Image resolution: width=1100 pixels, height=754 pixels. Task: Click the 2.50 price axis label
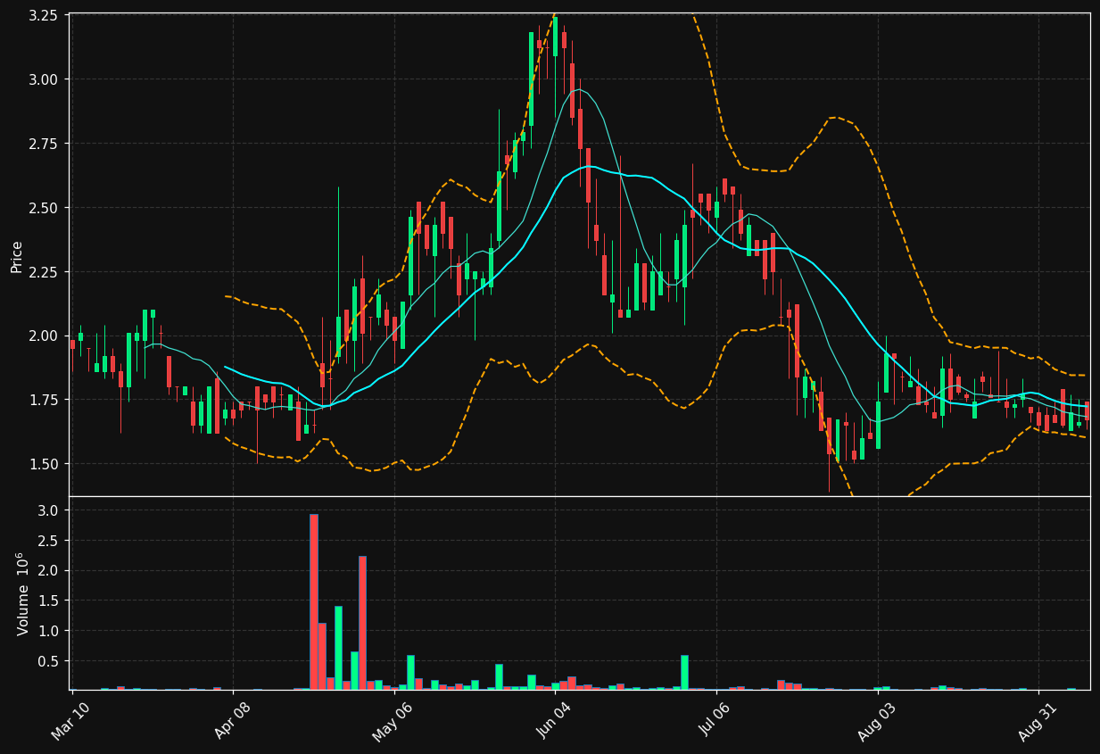click(45, 208)
